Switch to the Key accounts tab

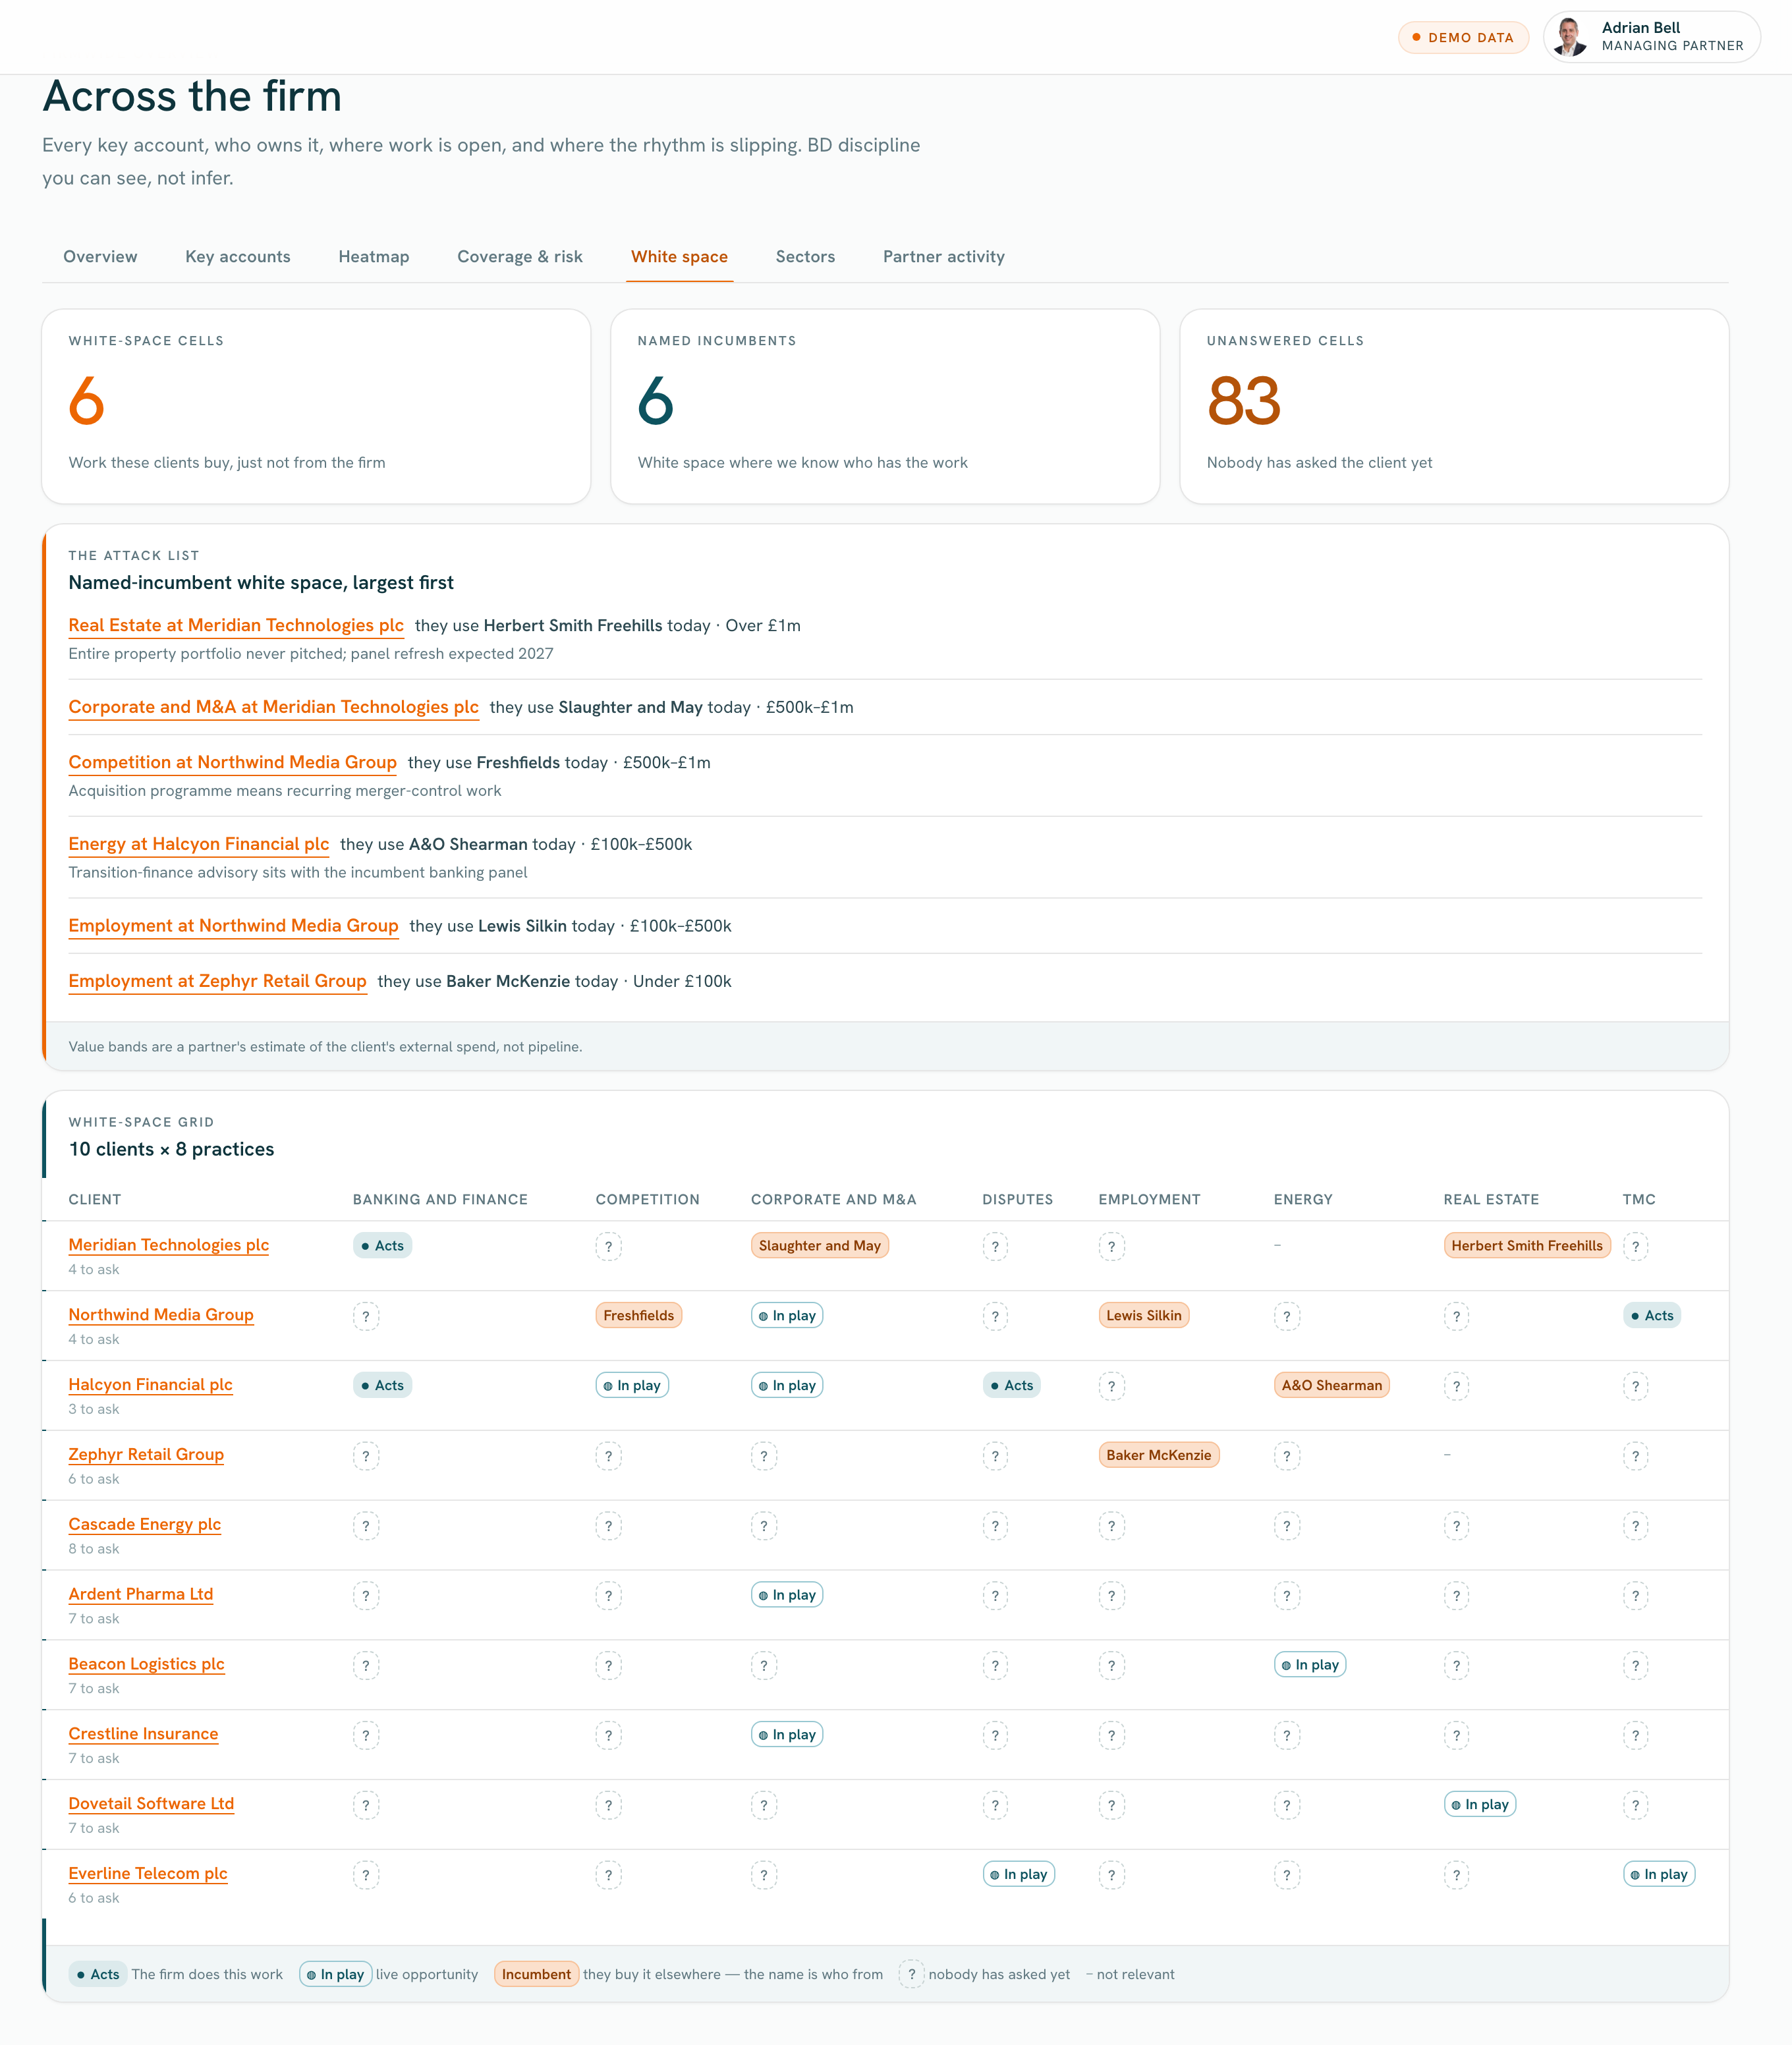(x=238, y=257)
